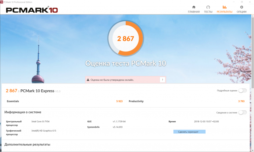Open ОПЦИИ via the gear icon
The height and width of the screenshot is (152, 254).
tap(241, 7)
